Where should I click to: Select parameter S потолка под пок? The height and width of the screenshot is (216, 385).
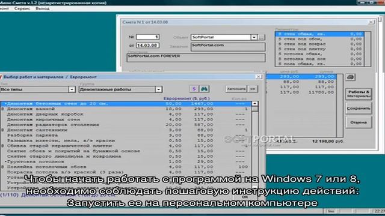(x=319, y=59)
